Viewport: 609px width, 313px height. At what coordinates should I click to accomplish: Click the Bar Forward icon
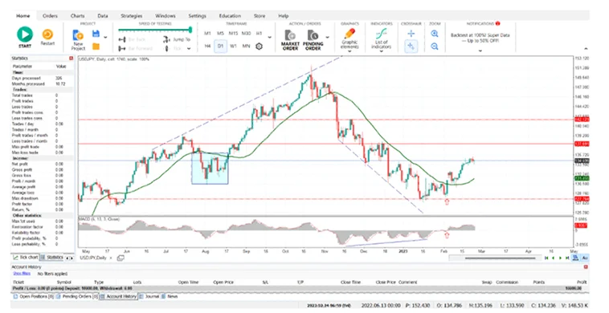(122, 48)
